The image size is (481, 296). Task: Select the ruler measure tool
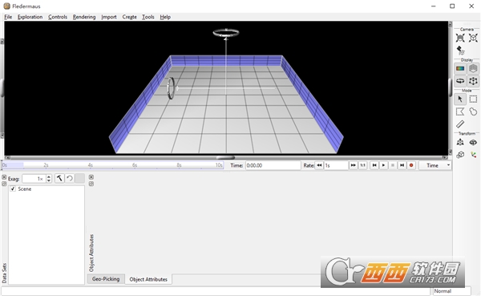click(x=460, y=124)
